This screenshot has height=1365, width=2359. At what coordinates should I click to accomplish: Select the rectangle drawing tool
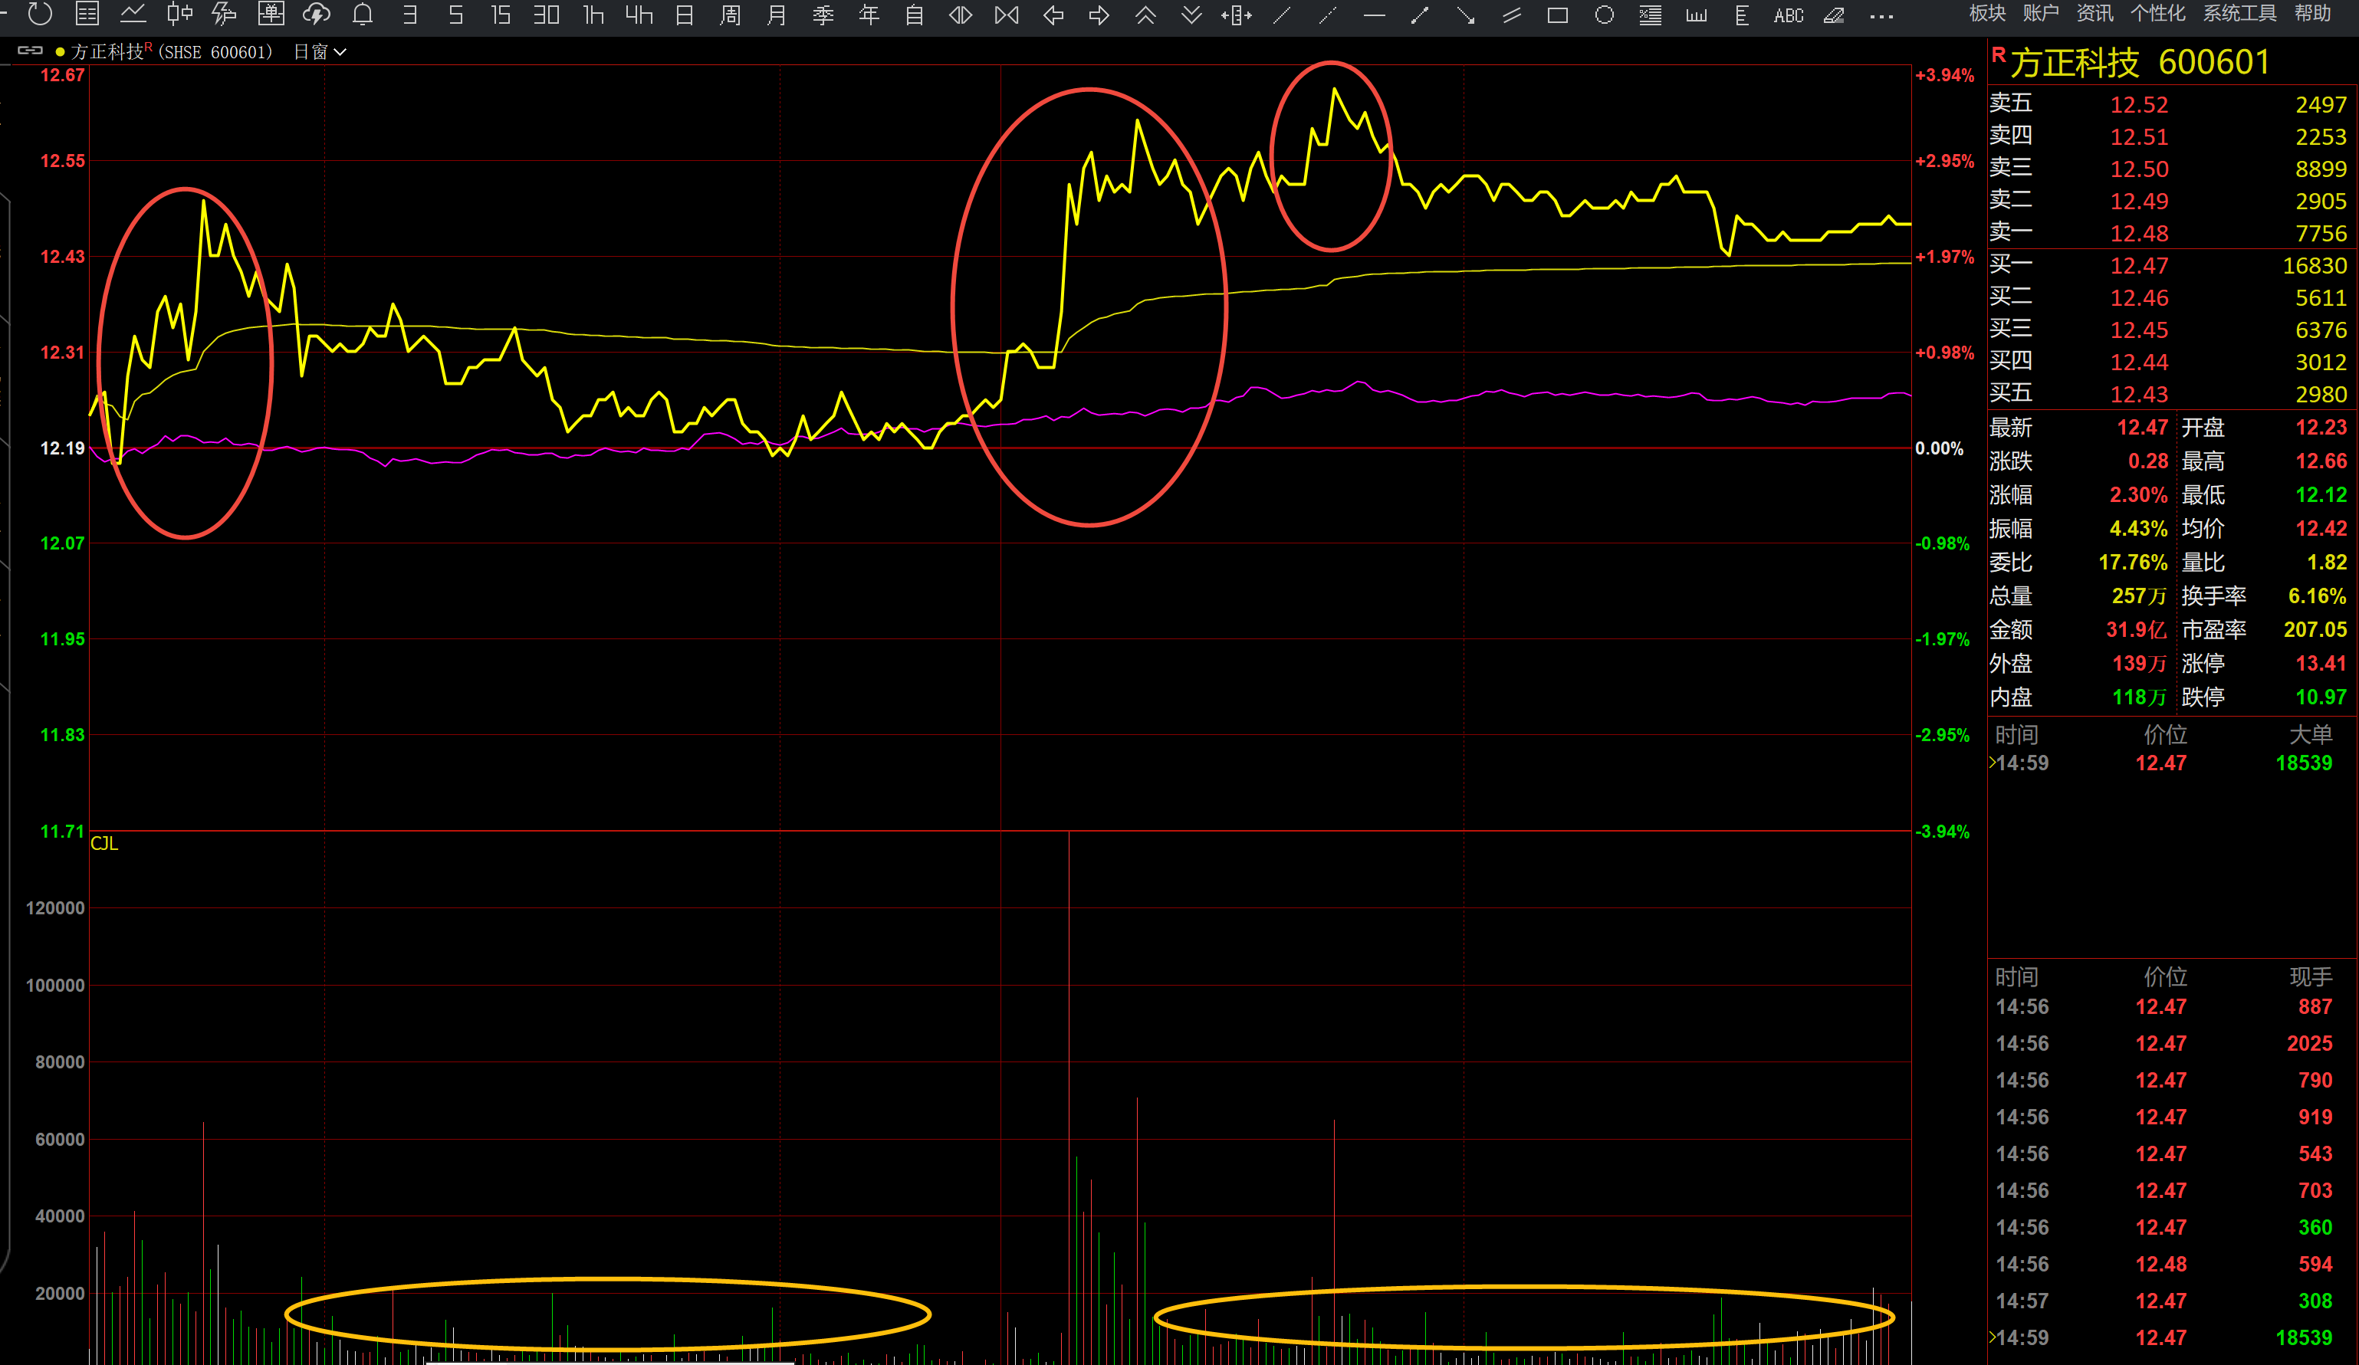(x=1558, y=15)
